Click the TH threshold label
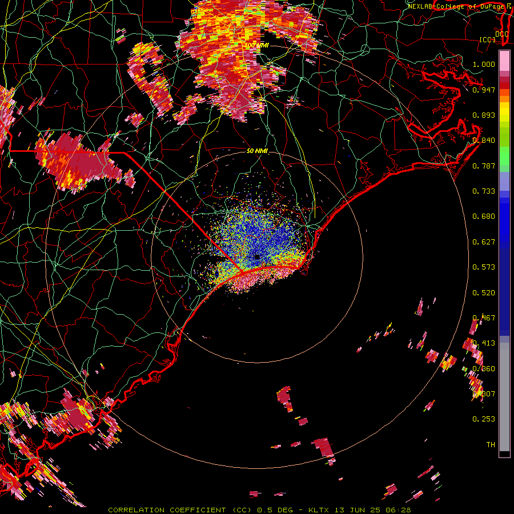The image size is (514, 514). click(491, 445)
